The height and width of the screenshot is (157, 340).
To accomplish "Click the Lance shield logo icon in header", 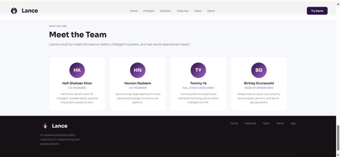I will (14, 11).
